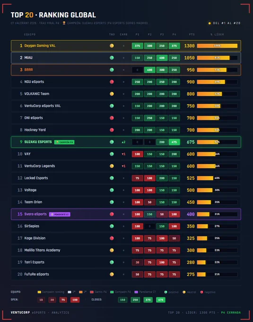Click the 100% leader bar for Oxygen Gaming VAL
This screenshot has width=253, height=322.
coord(218,46)
